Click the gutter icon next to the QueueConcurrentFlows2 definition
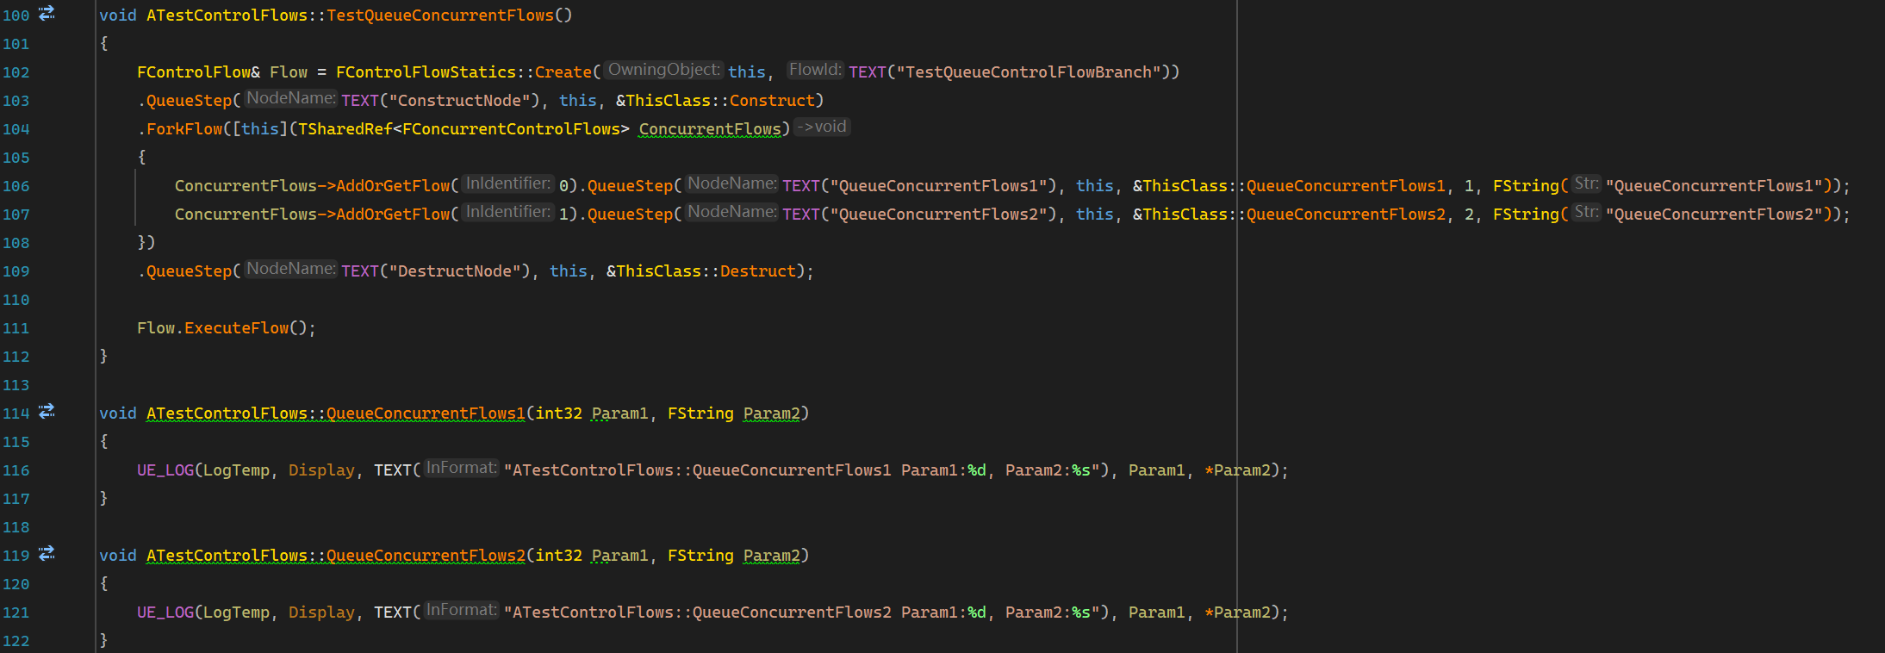1885x653 pixels. pyautogui.click(x=47, y=554)
